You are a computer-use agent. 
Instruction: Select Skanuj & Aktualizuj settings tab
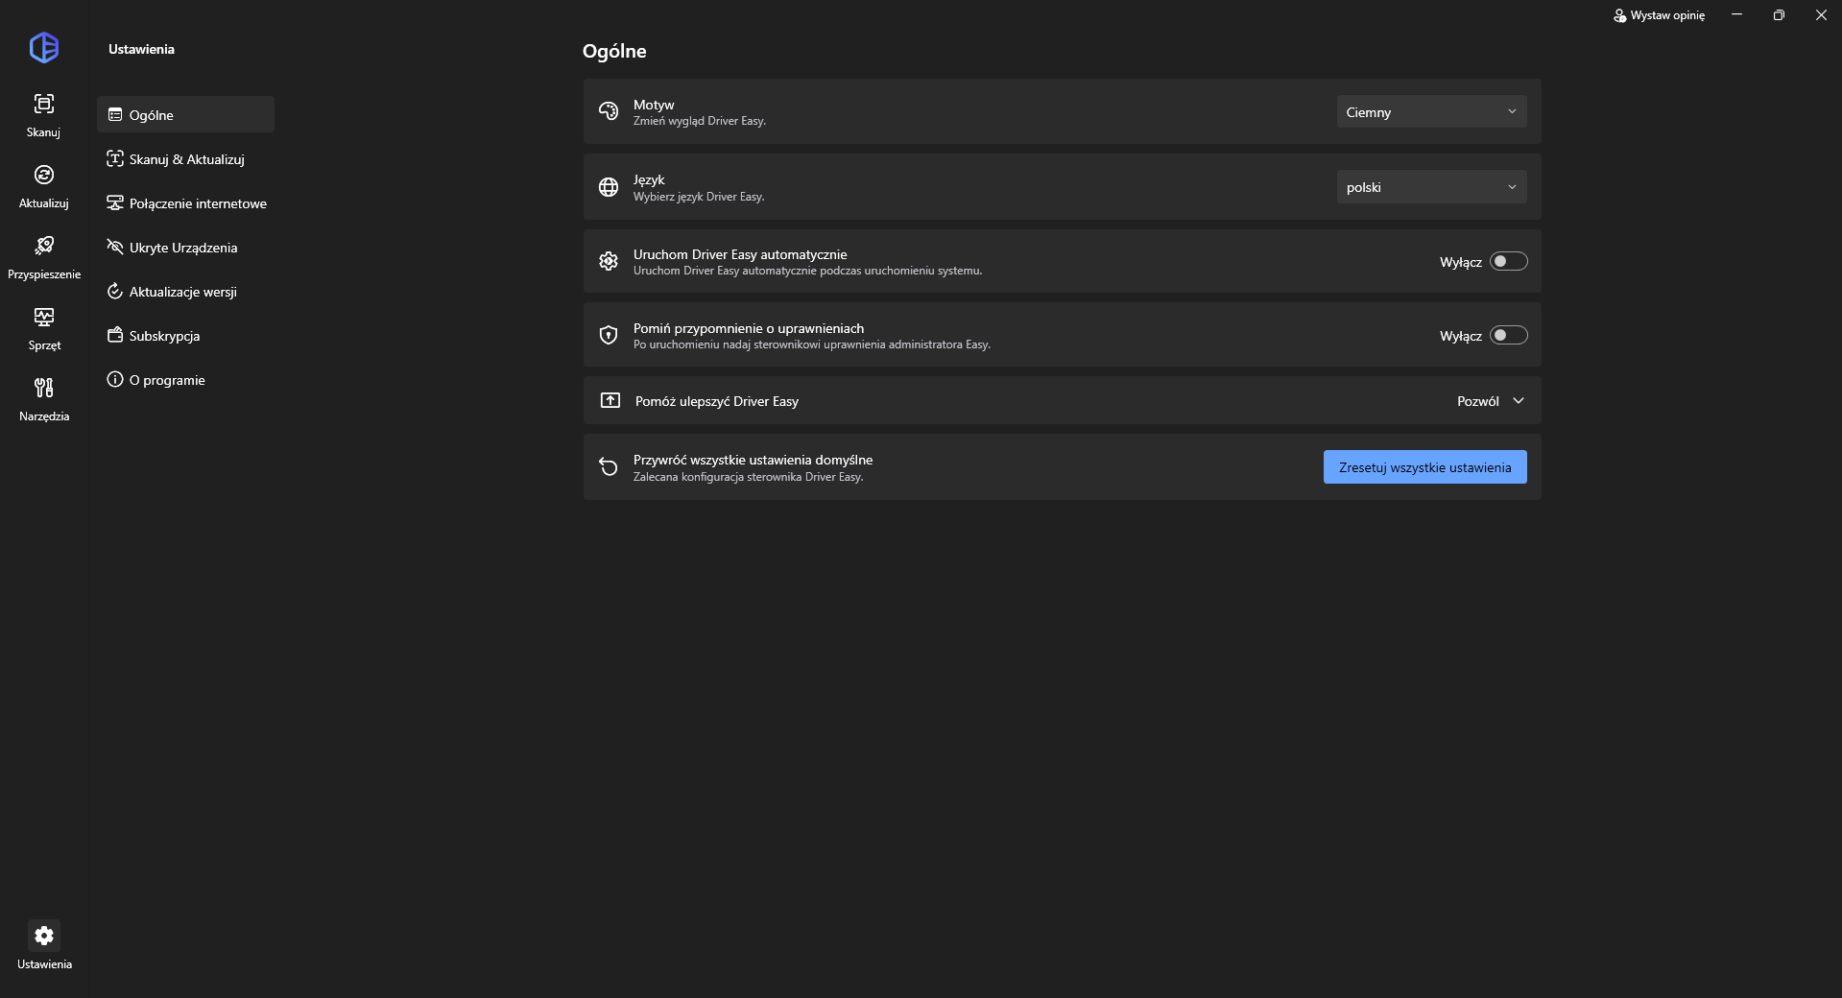pos(185,158)
